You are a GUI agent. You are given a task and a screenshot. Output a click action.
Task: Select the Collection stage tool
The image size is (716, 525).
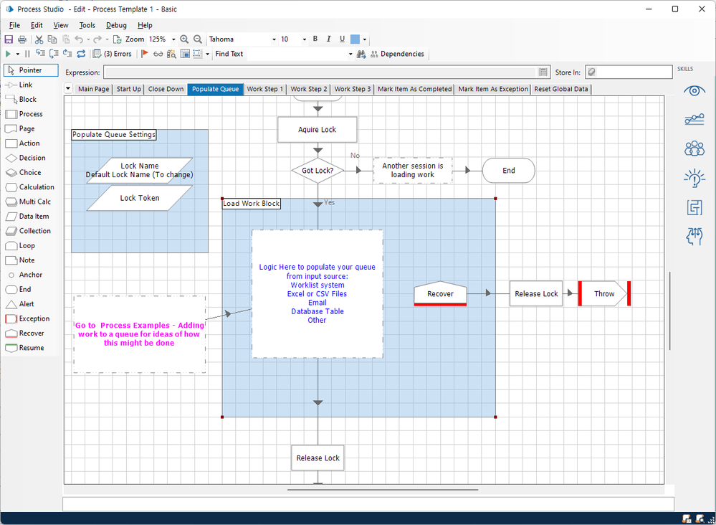27,231
